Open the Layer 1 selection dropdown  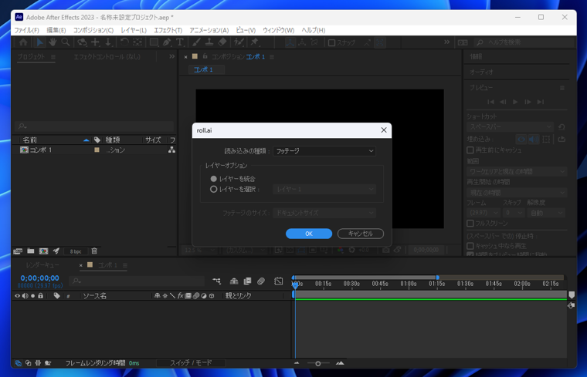(x=324, y=190)
